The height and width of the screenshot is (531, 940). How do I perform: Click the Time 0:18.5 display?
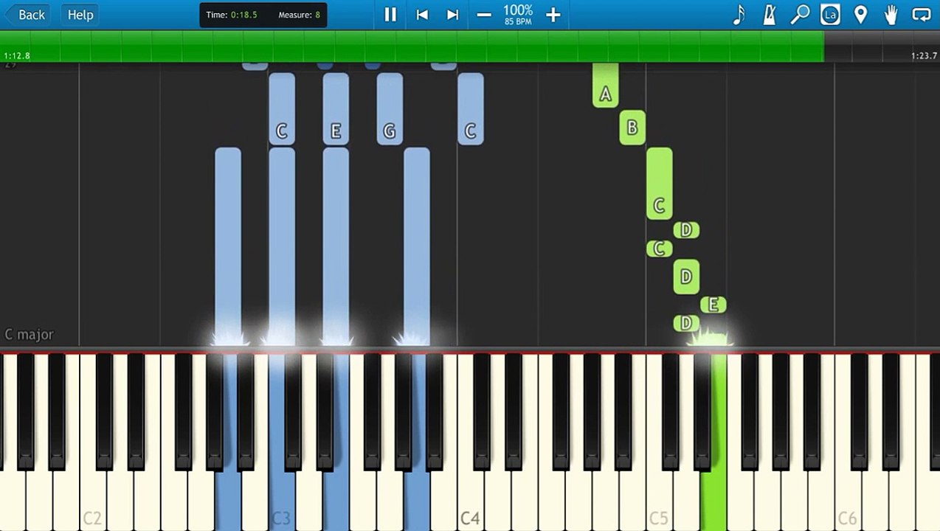(x=232, y=15)
